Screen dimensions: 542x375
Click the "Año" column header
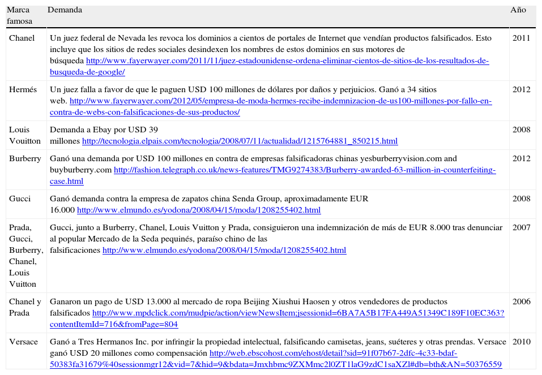518,10
